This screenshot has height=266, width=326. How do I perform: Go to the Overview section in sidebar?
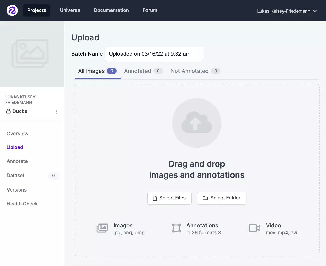coord(18,134)
